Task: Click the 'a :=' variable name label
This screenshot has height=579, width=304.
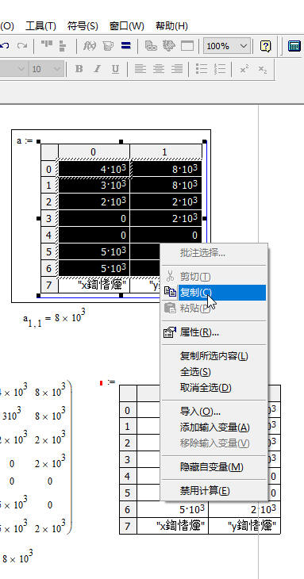Action: pos(25,140)
